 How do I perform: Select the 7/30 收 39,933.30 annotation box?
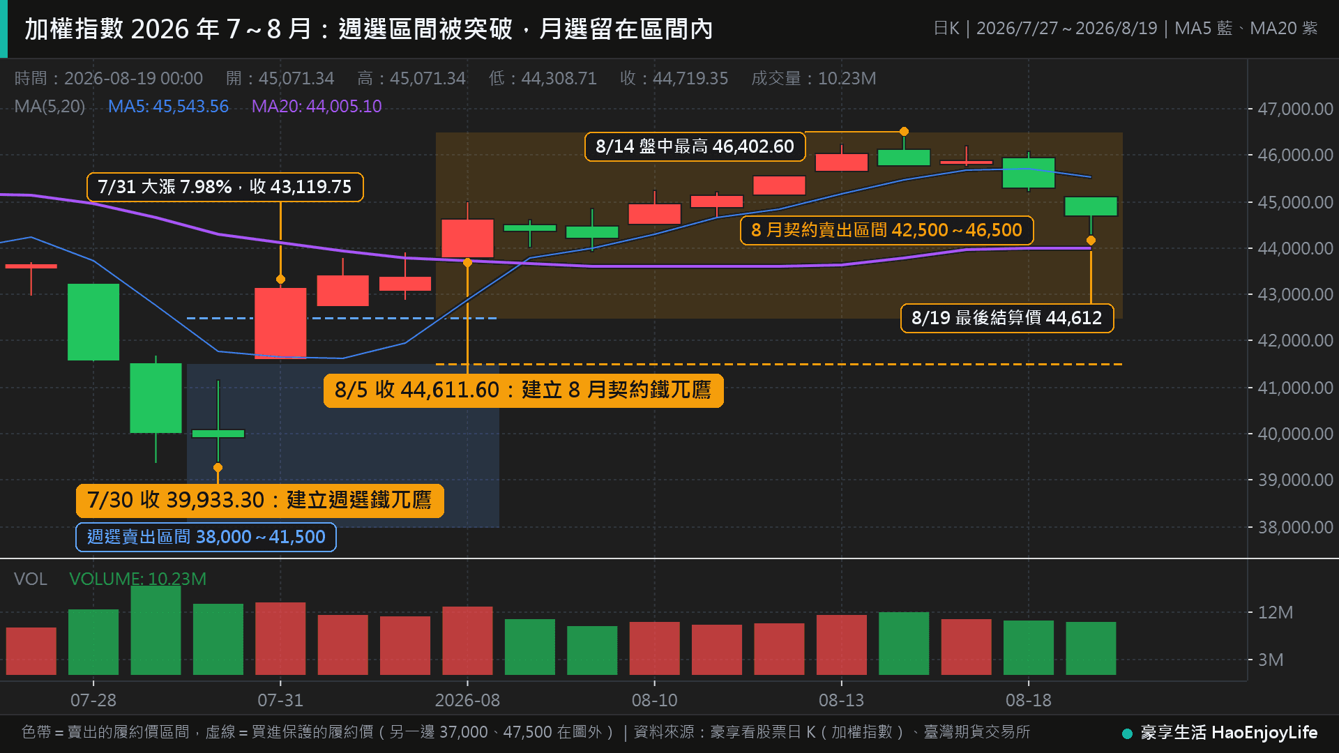click(x=259, y=501)
